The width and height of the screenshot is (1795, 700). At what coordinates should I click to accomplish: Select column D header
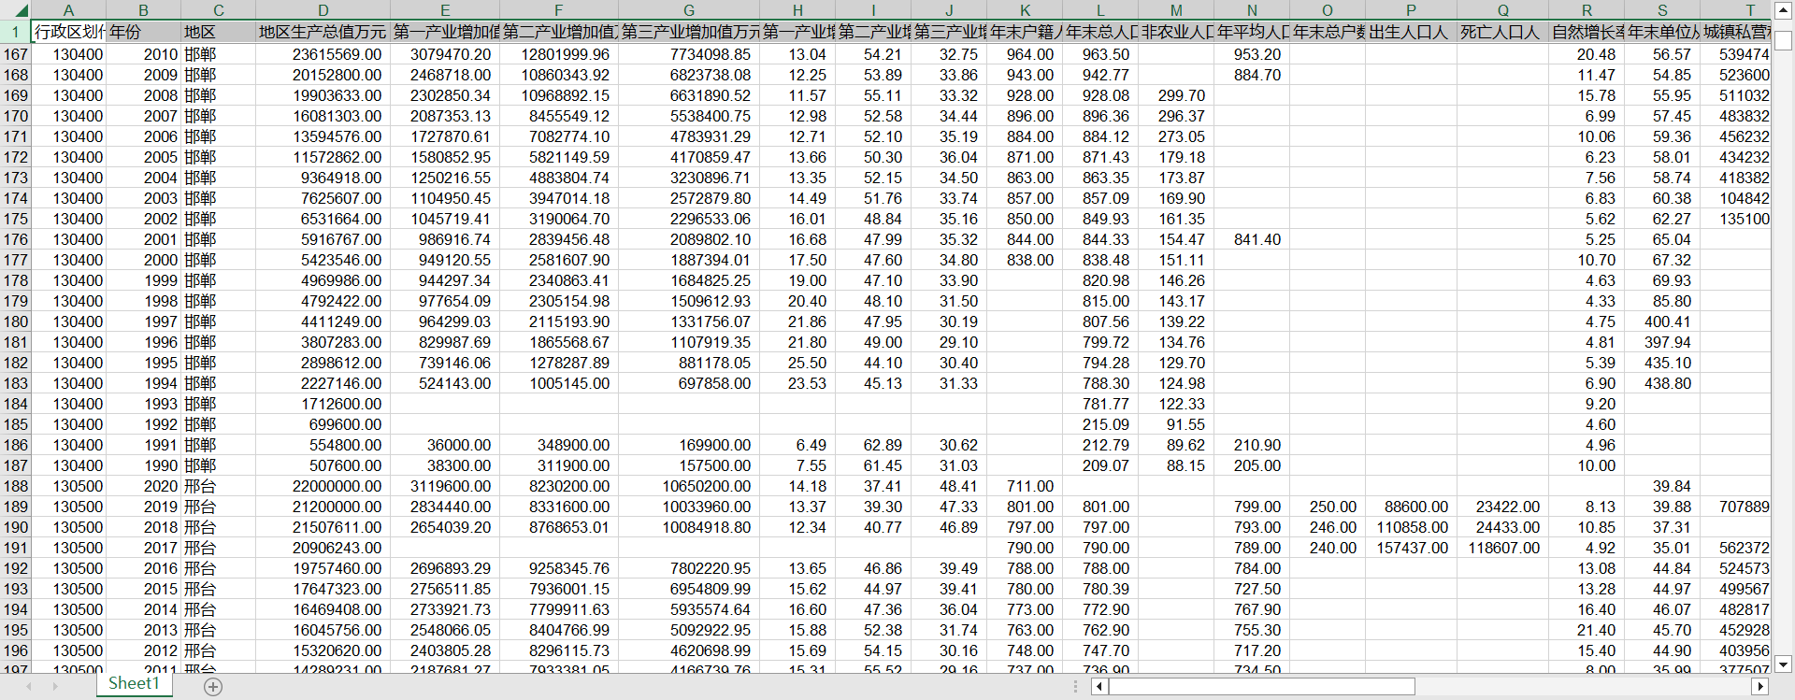tap(323, 10)
